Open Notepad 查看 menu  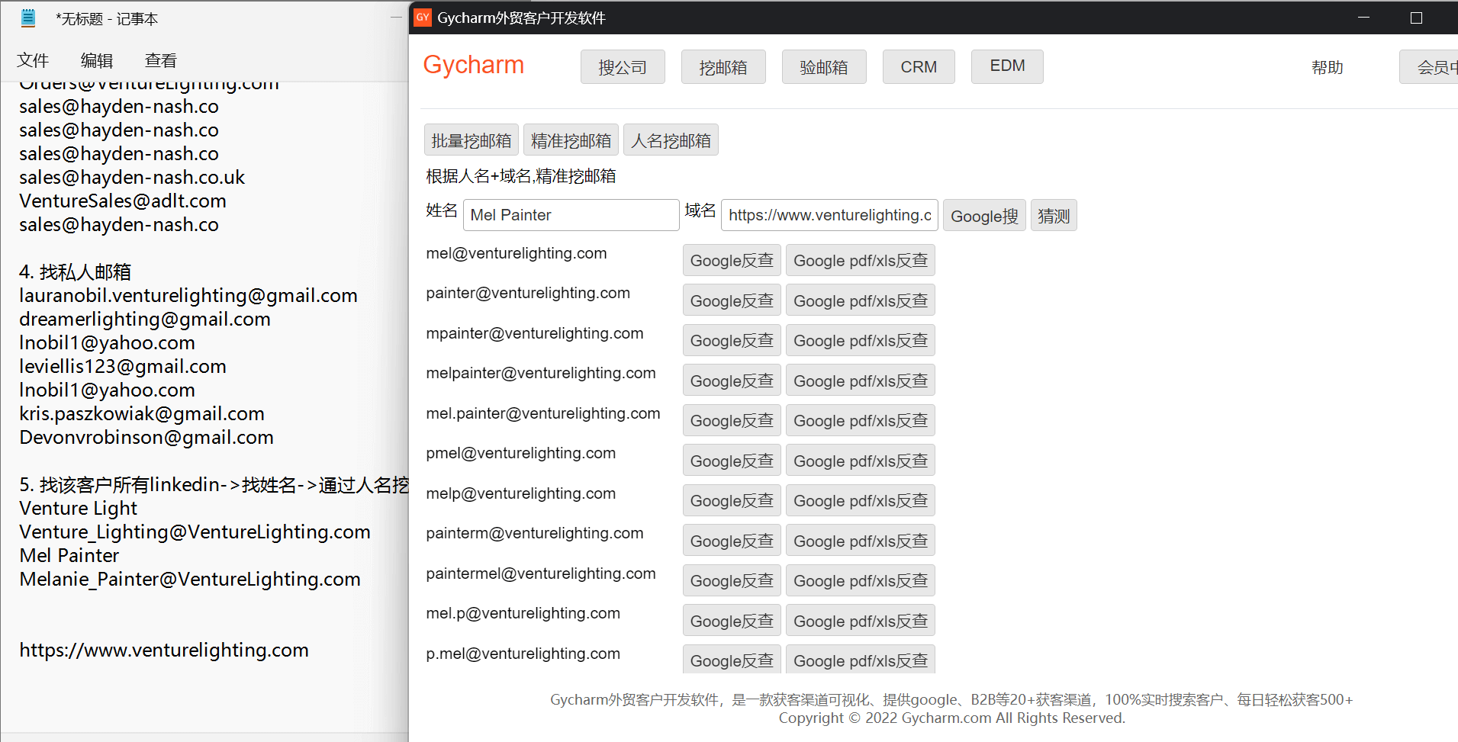[x=161, y=60]
